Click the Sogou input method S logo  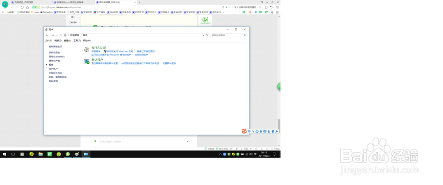(x=244, y=131)
